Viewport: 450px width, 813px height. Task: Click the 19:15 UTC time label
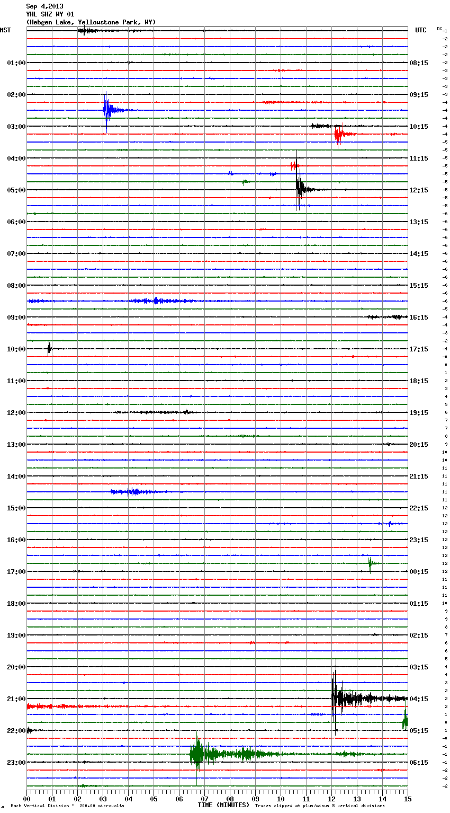[419, 413]
